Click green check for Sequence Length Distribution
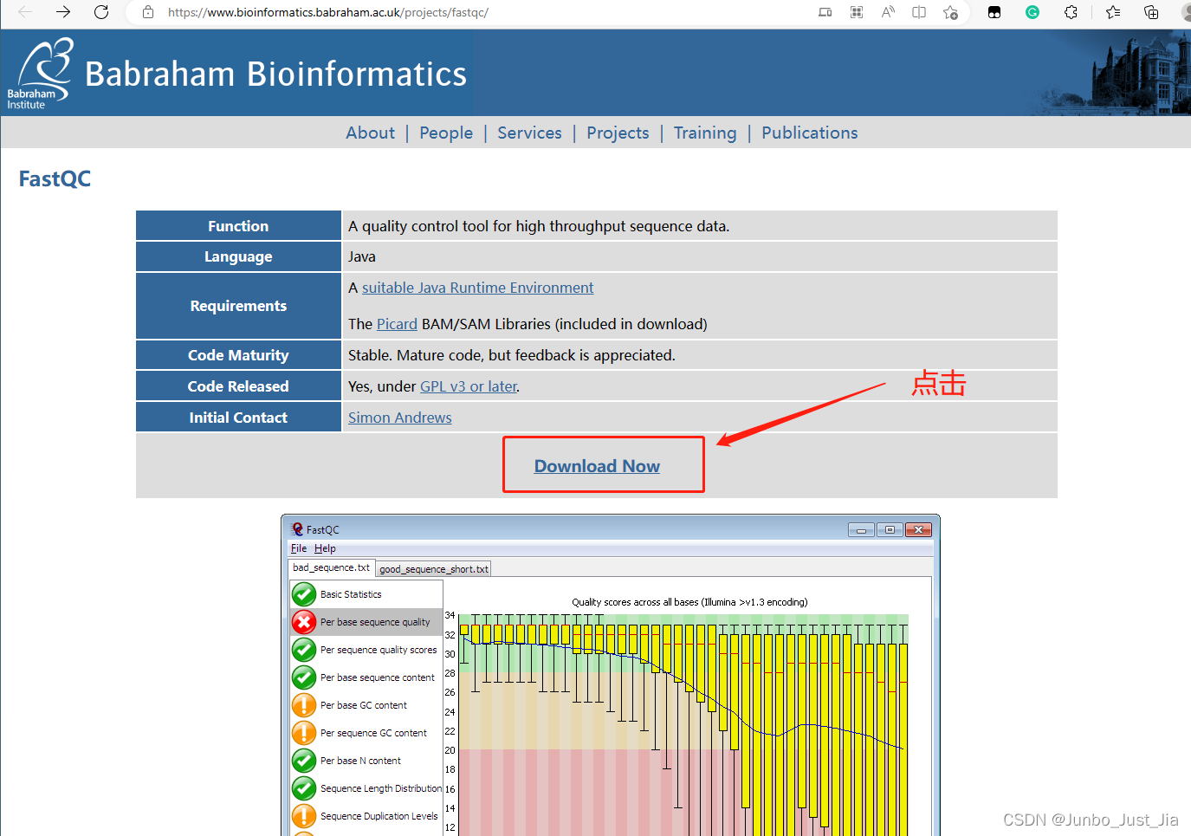 click(x=303, y=788)
